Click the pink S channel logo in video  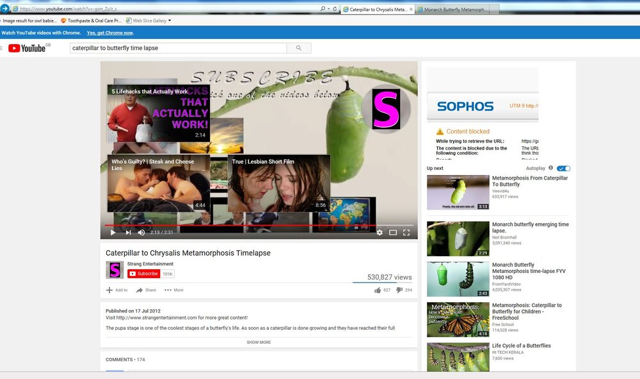(386, 109)
